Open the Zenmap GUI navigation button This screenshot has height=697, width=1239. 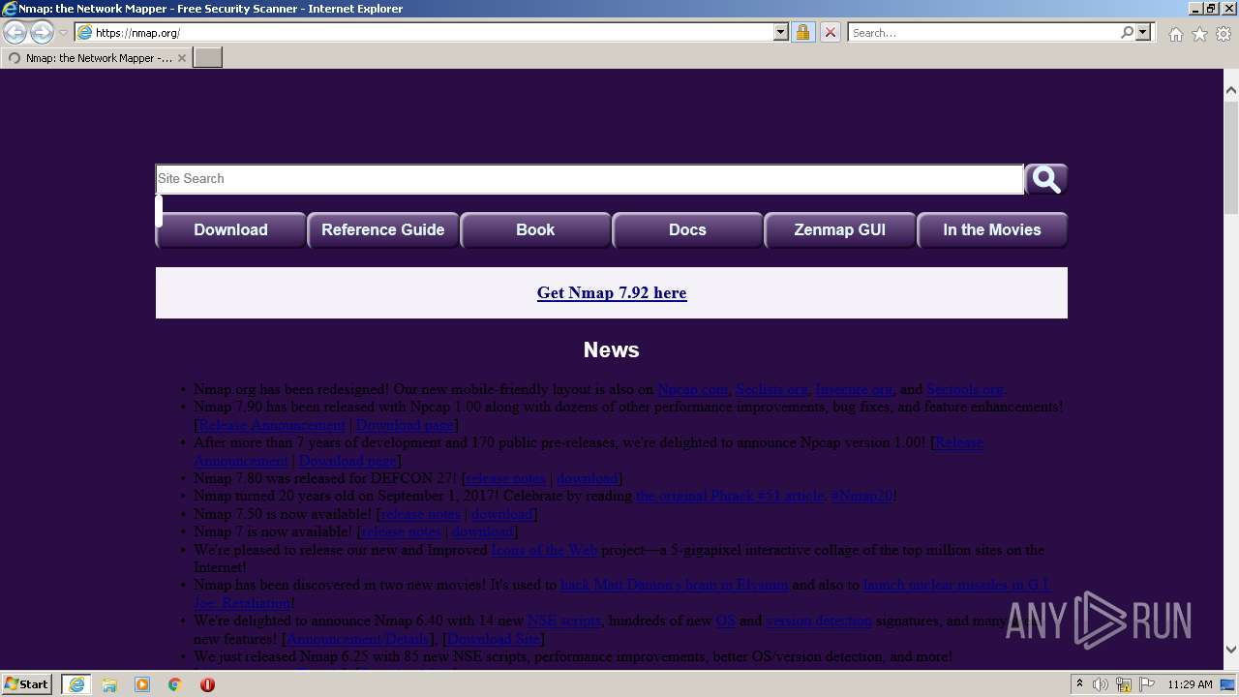click(x=839, y=230)
